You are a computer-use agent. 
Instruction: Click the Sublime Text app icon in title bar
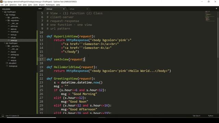tap(1, 2)
